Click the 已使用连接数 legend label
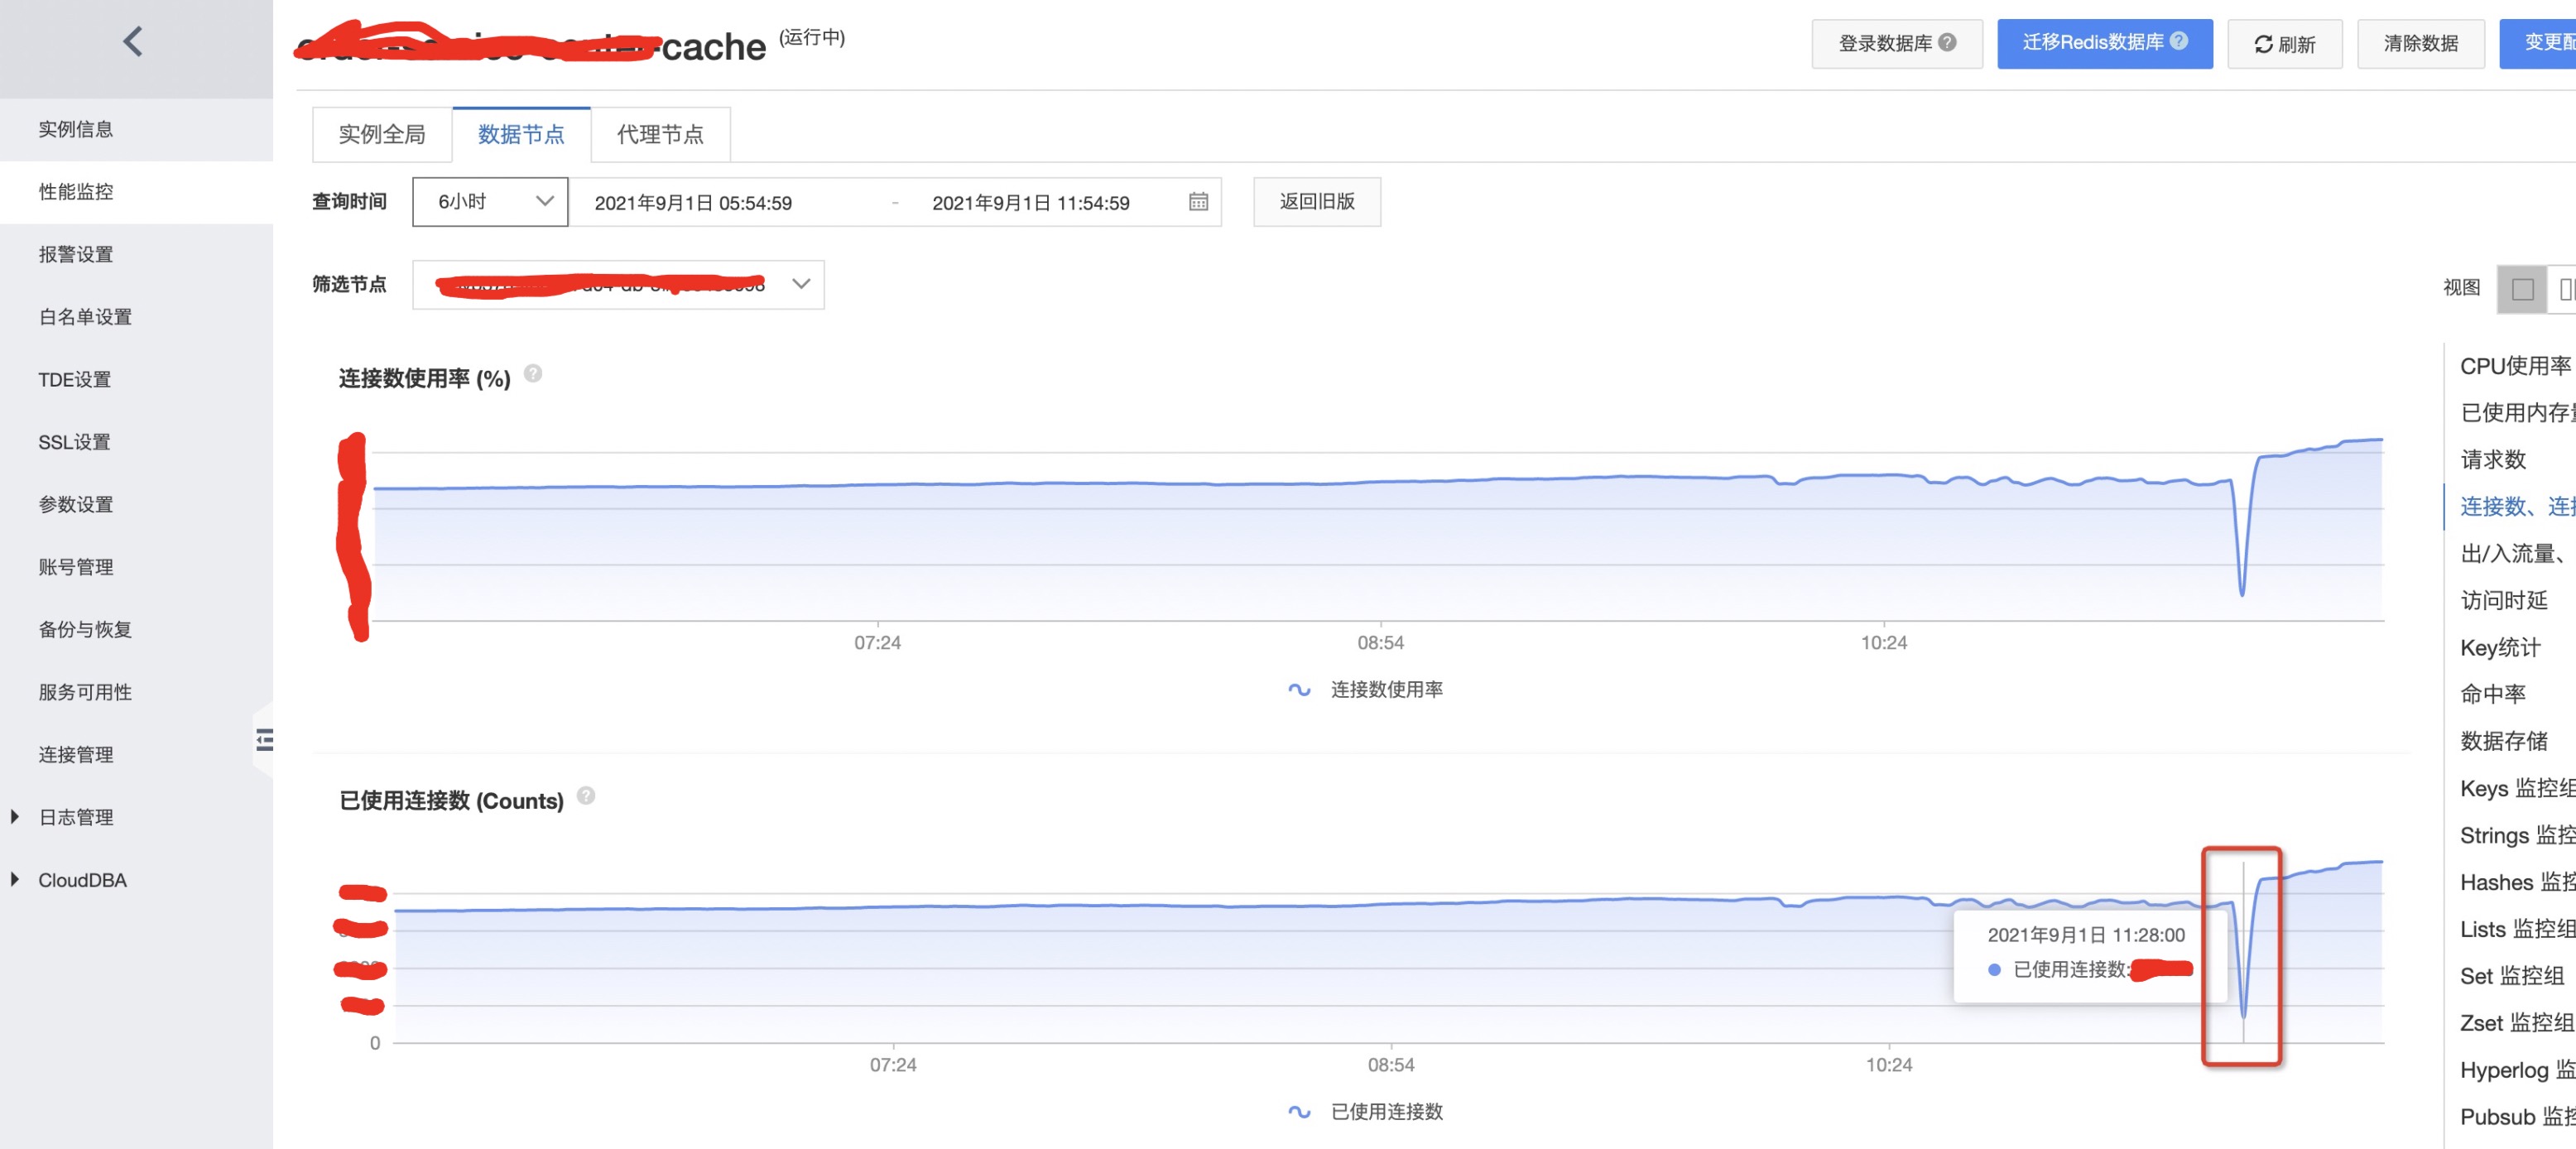 tap(1386, 1112)
